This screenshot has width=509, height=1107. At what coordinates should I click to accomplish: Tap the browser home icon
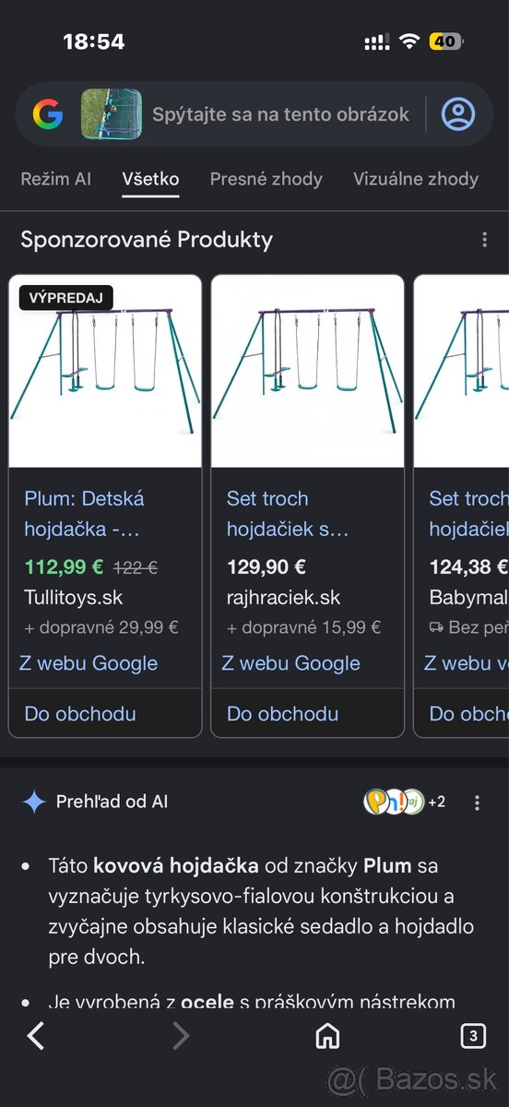click(x=327, y=1037)
